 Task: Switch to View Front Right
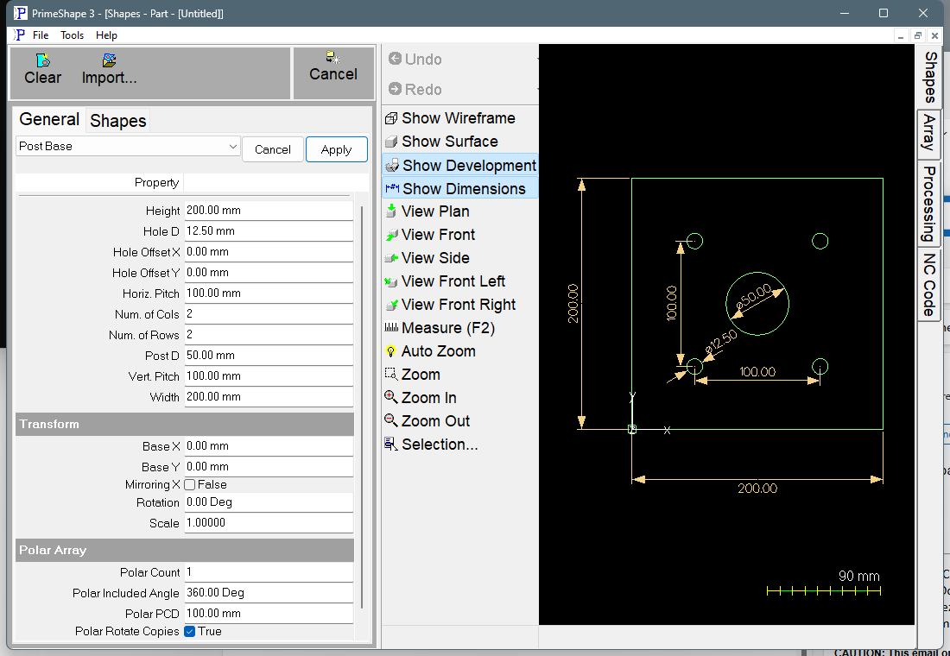(451, 305)
